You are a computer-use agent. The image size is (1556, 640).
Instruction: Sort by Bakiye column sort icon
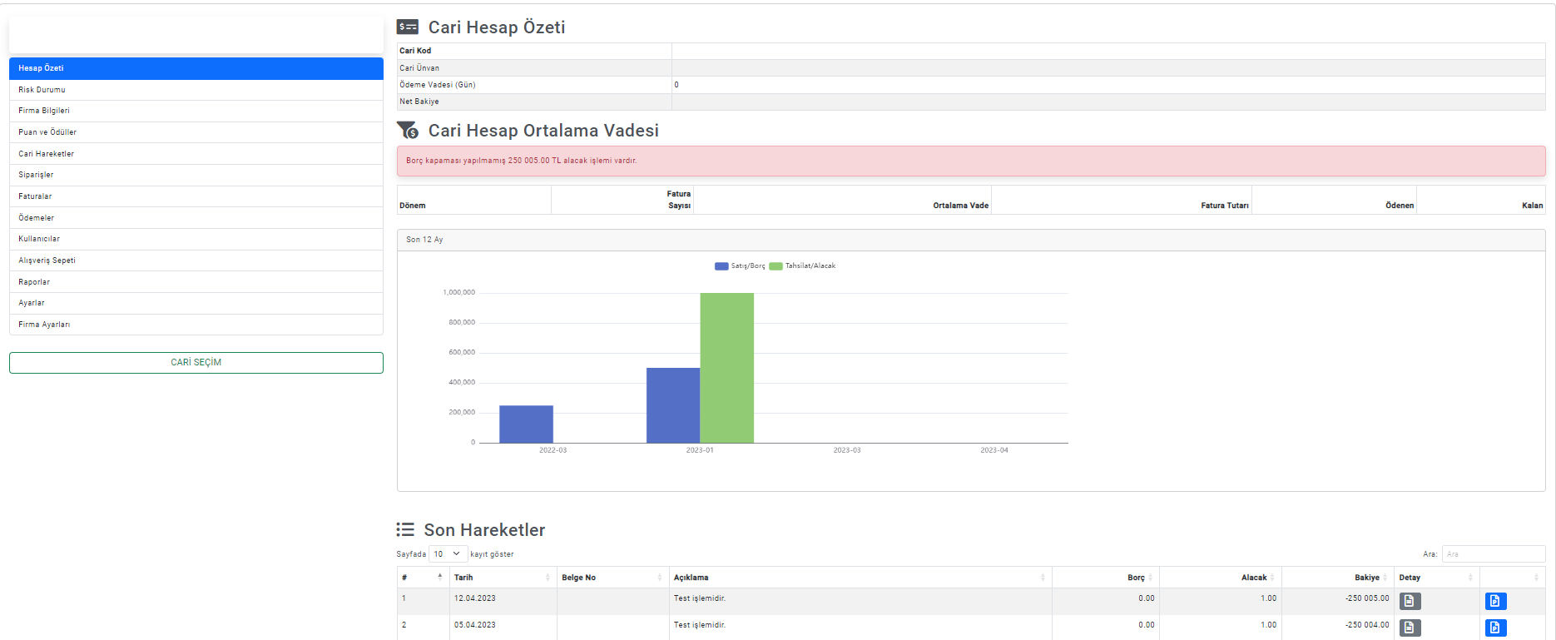pos(1385,578)
